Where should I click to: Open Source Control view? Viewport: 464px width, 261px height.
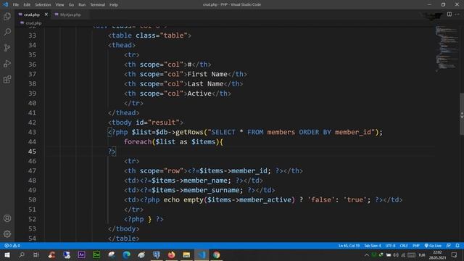pos(7,48)
